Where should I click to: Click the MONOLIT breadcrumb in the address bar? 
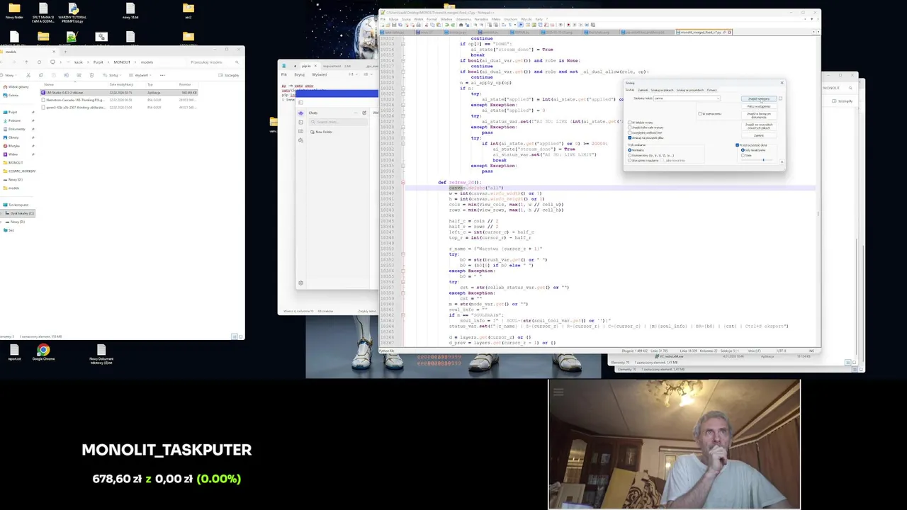[x=122, y=62]
